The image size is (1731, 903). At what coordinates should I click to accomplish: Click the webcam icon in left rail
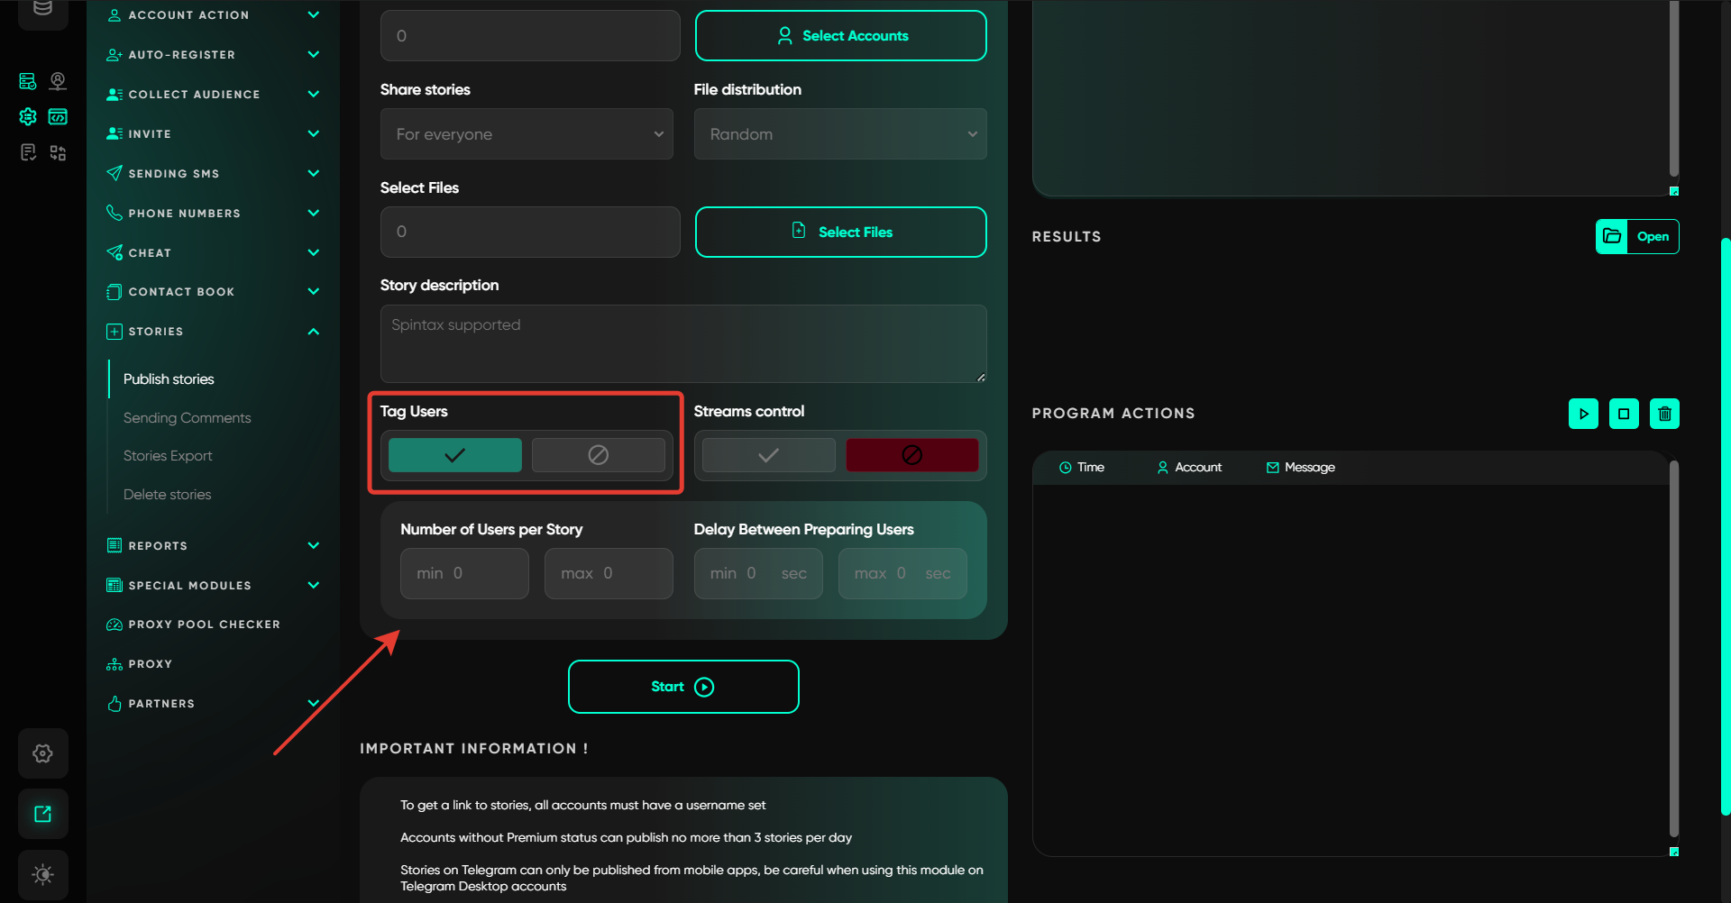pyautogui.click(x=58, y=81)
